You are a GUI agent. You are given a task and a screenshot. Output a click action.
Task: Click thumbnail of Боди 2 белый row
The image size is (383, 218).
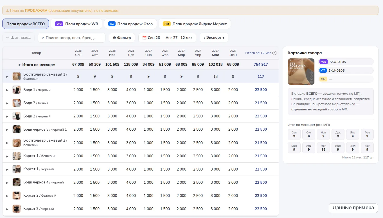coord(17,103)
